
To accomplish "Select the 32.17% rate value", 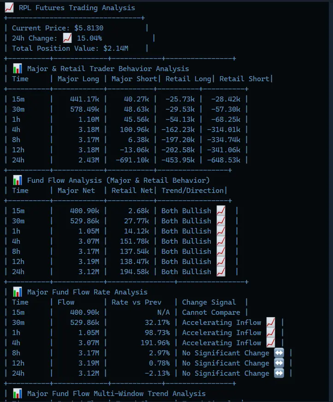I will click(157, 323).
